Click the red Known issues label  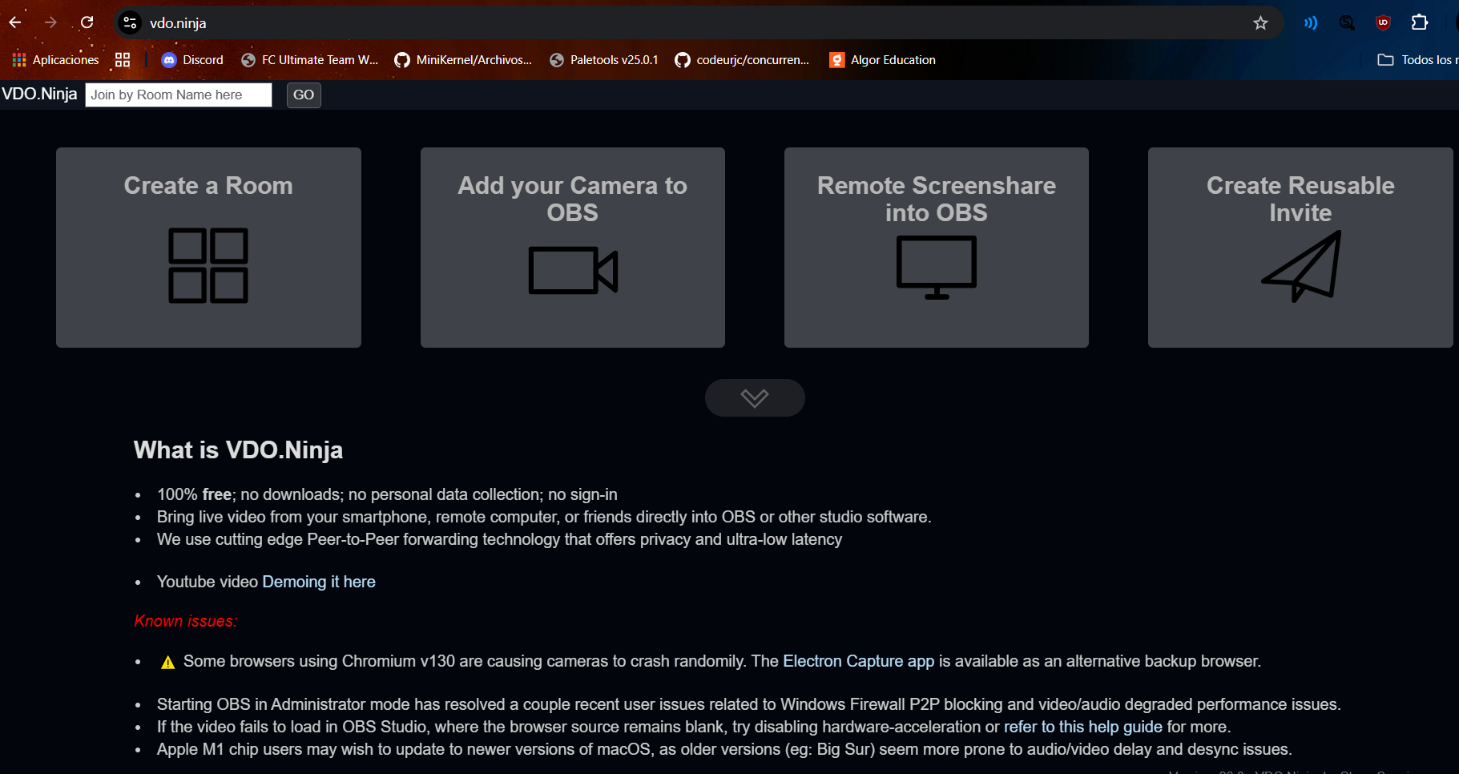click(x=186, y=621)
